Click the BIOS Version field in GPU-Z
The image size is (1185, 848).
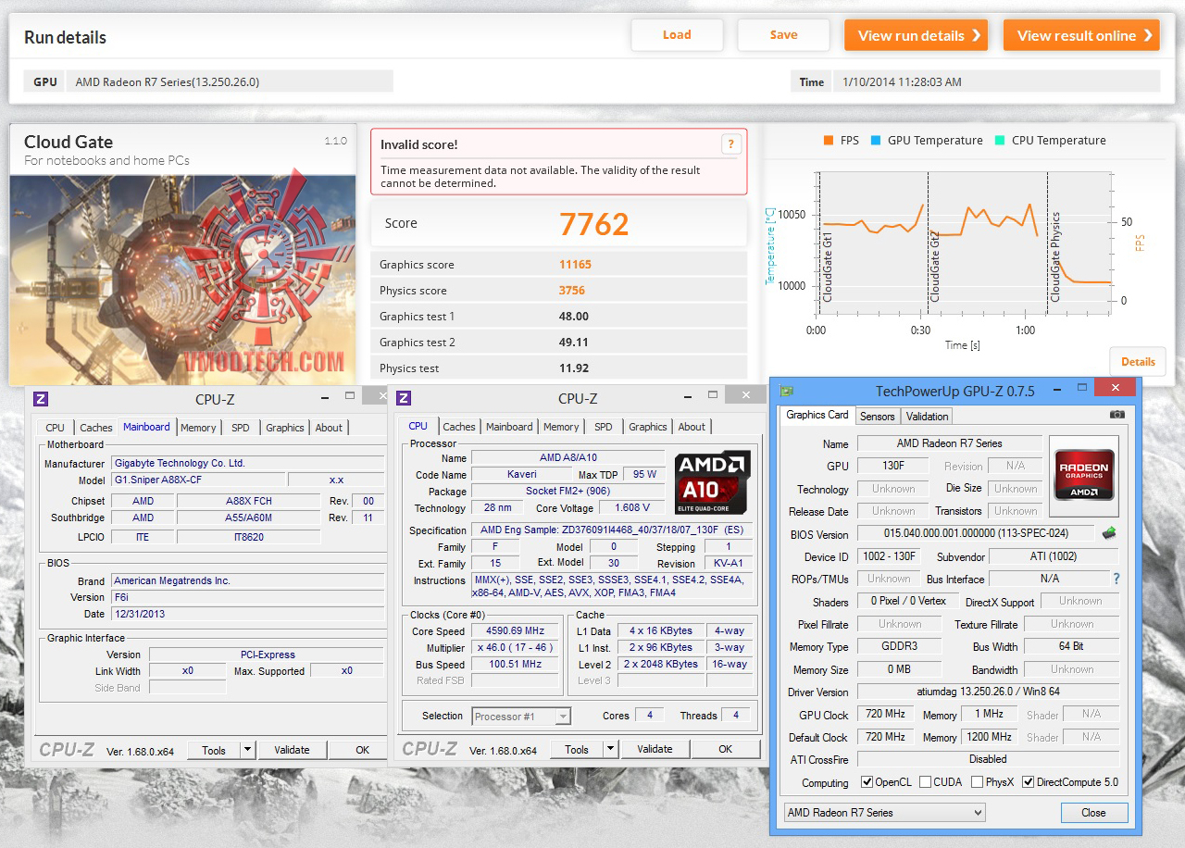(x=976, y=534)
